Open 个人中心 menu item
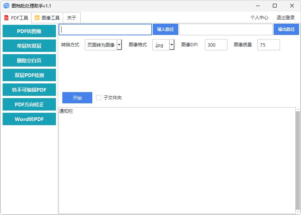The width and height of the screenshot is (301, 215). 259,18
